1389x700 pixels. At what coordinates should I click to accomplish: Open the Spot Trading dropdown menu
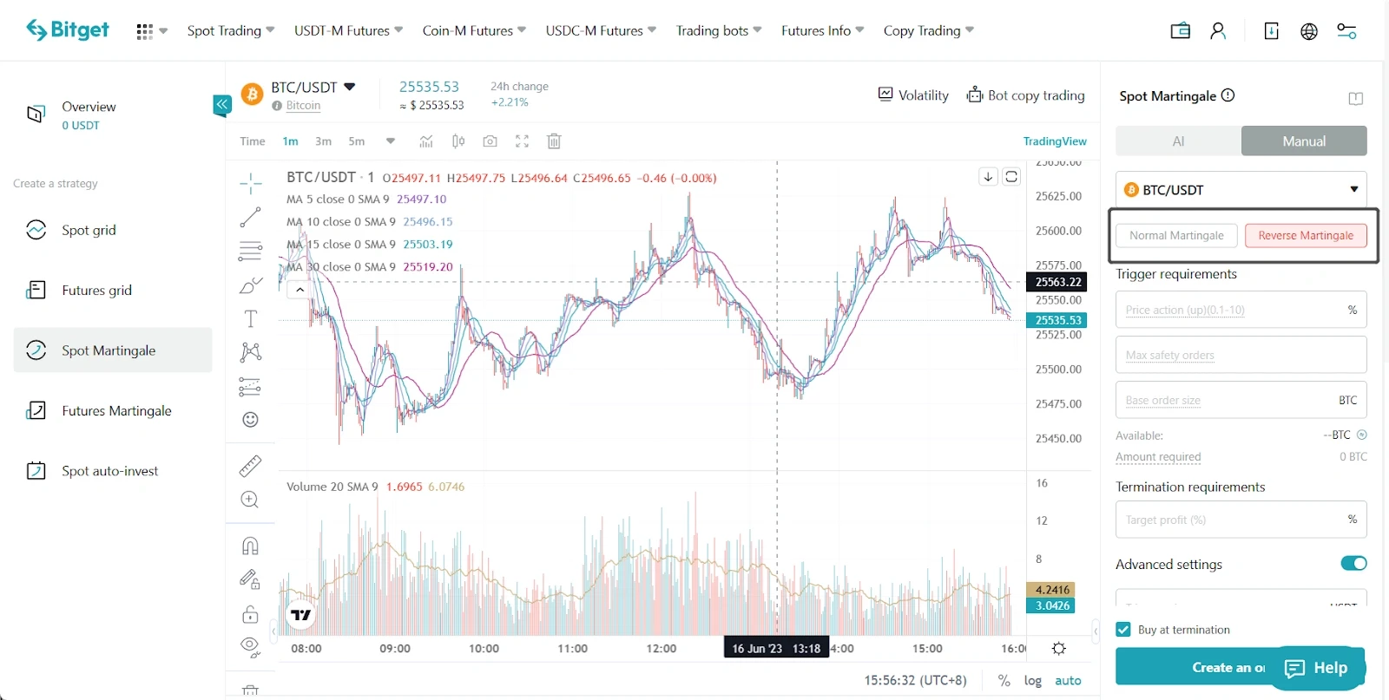pyautogui.click(x=231, y=30)
